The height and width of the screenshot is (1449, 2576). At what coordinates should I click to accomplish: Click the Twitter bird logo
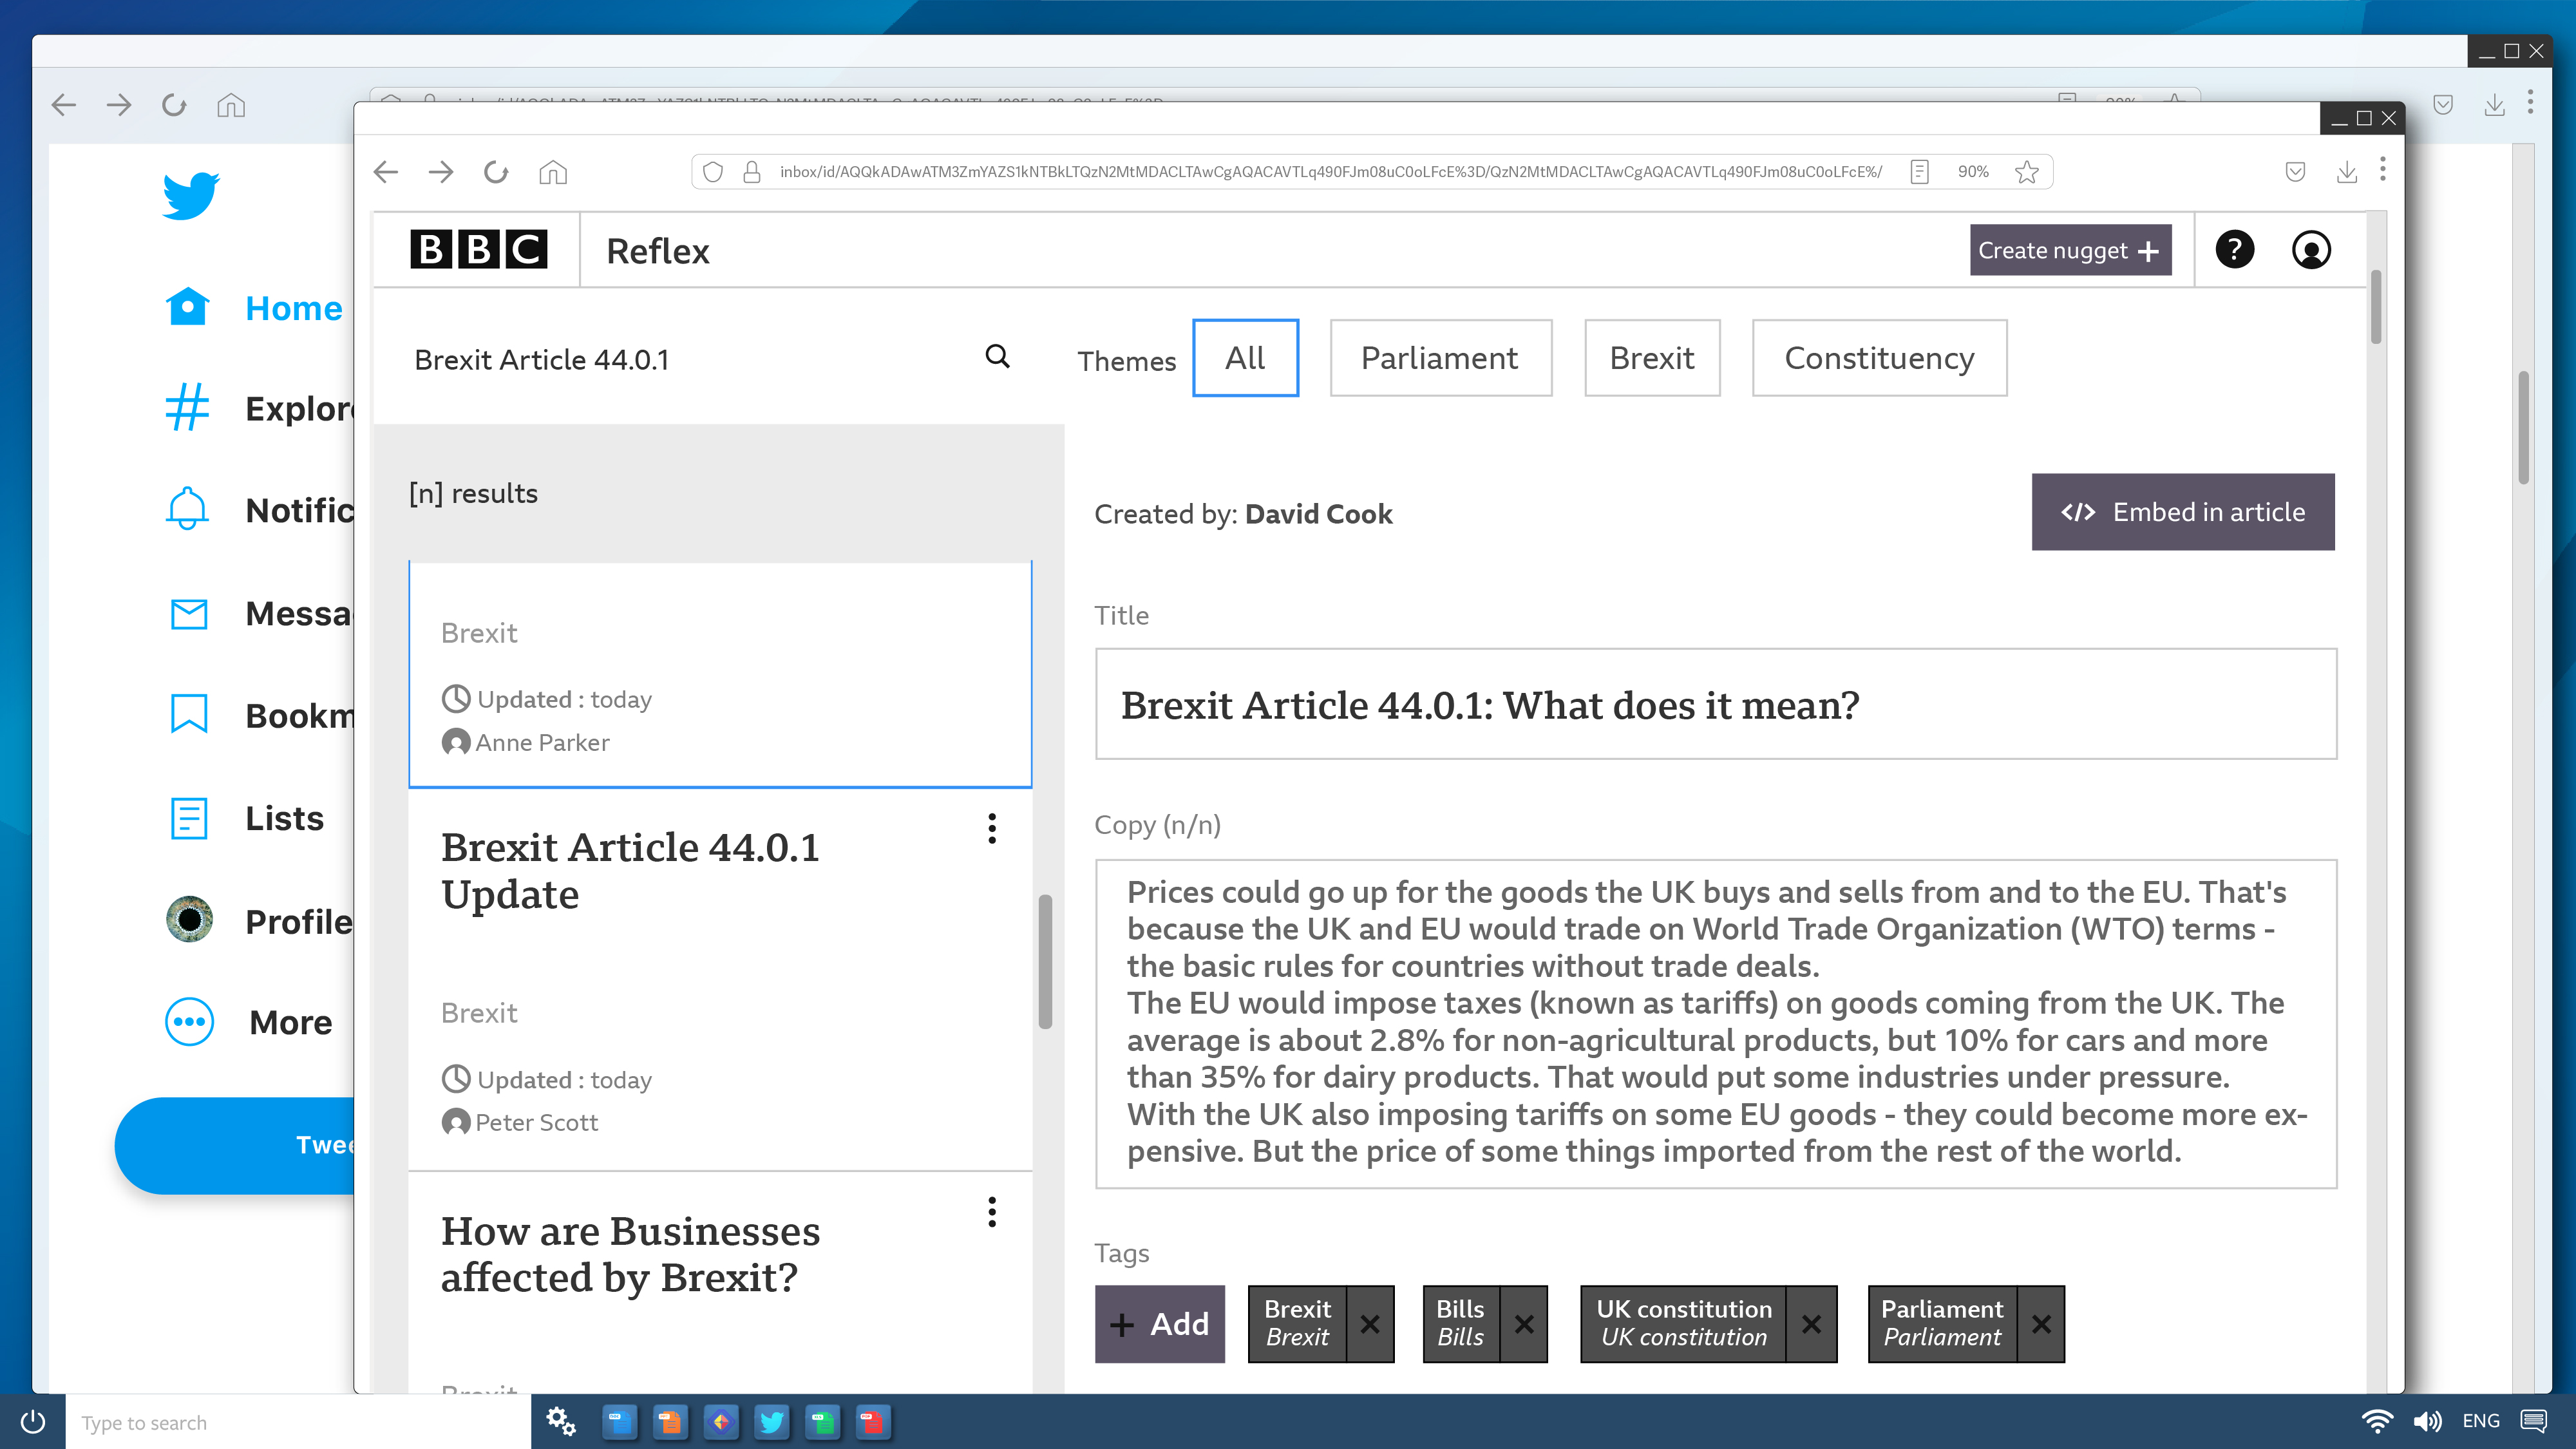(190, 195)
